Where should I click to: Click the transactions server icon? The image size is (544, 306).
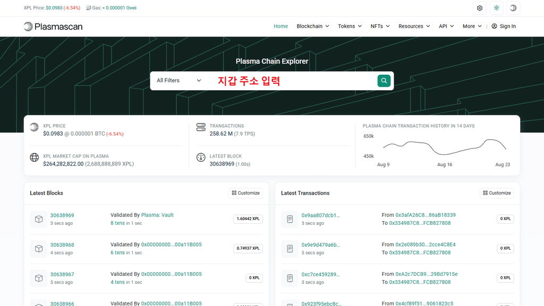201,127
